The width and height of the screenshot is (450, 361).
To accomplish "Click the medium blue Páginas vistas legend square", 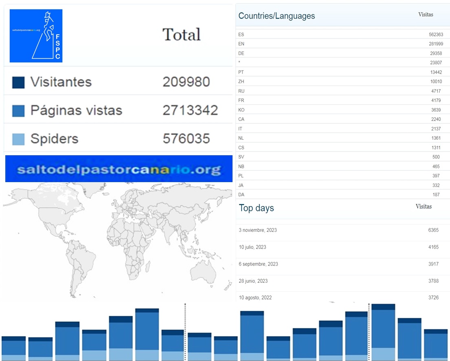I will click(x=18, y=111).
